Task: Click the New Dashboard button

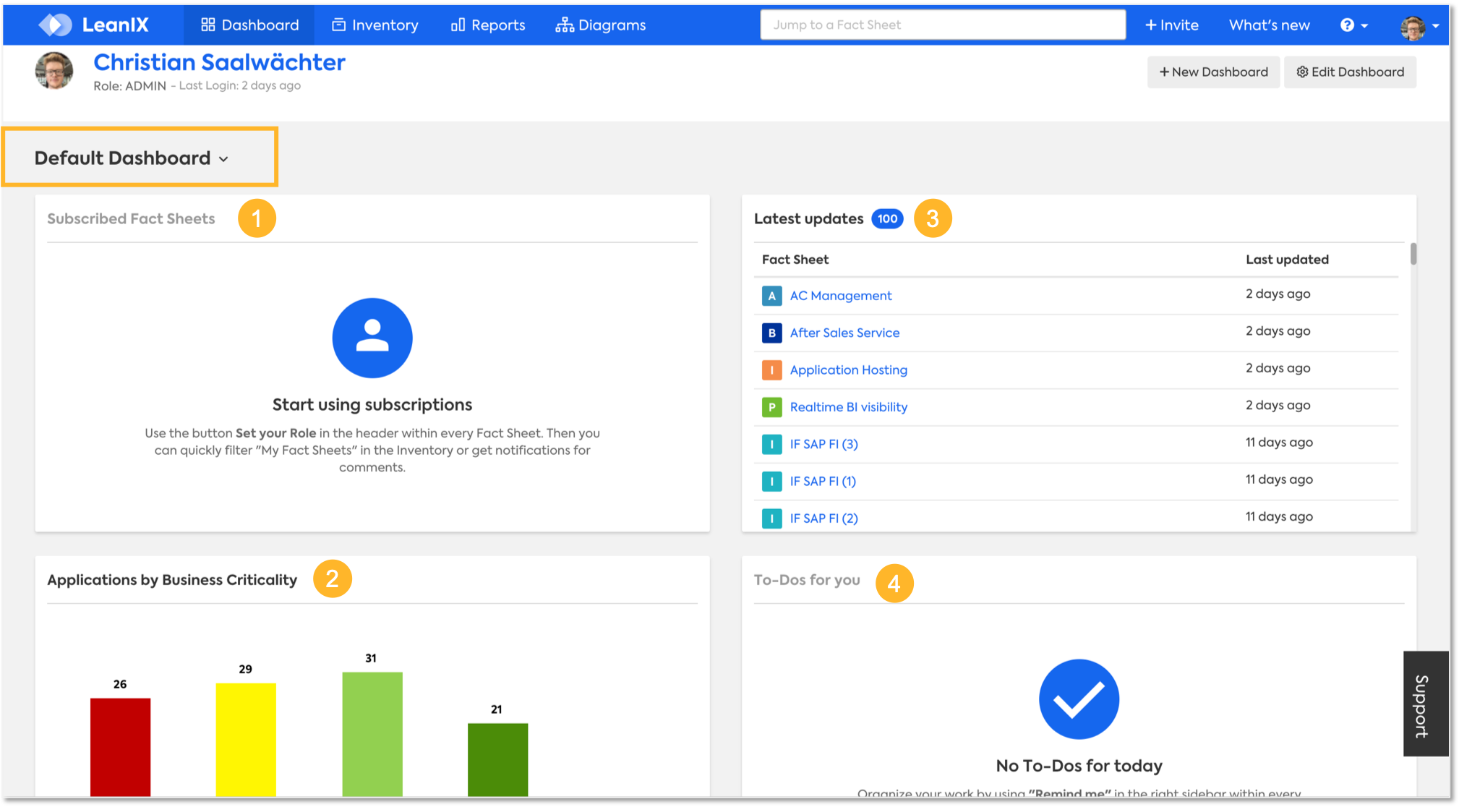Action: [1213, 72]
